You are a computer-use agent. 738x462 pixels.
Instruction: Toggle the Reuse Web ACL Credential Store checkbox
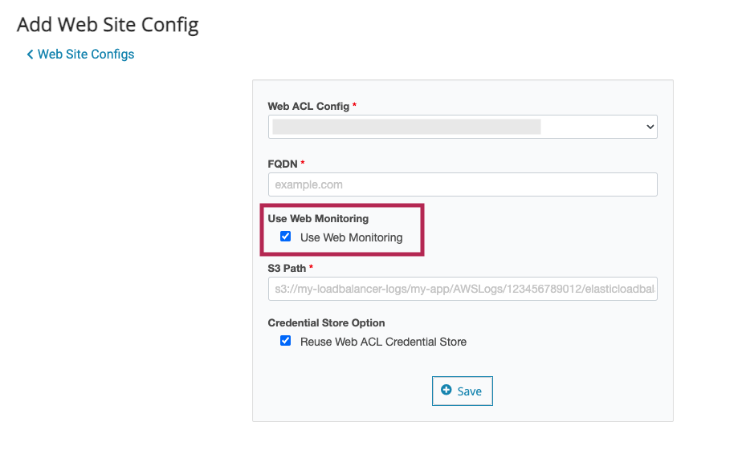[x=285, y=341]
